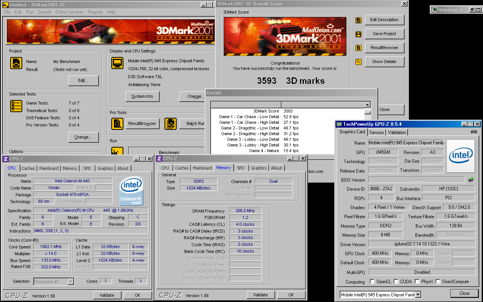Click the Intel Celeron M logo in CPU-Z
Image resolution: width=483 pixels, height=302 pixels.
131,192
